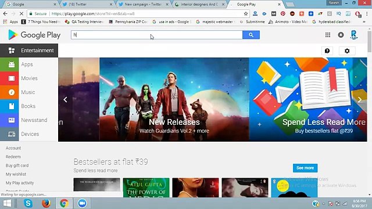Click the Newsstand icon

tap(12, 120)
